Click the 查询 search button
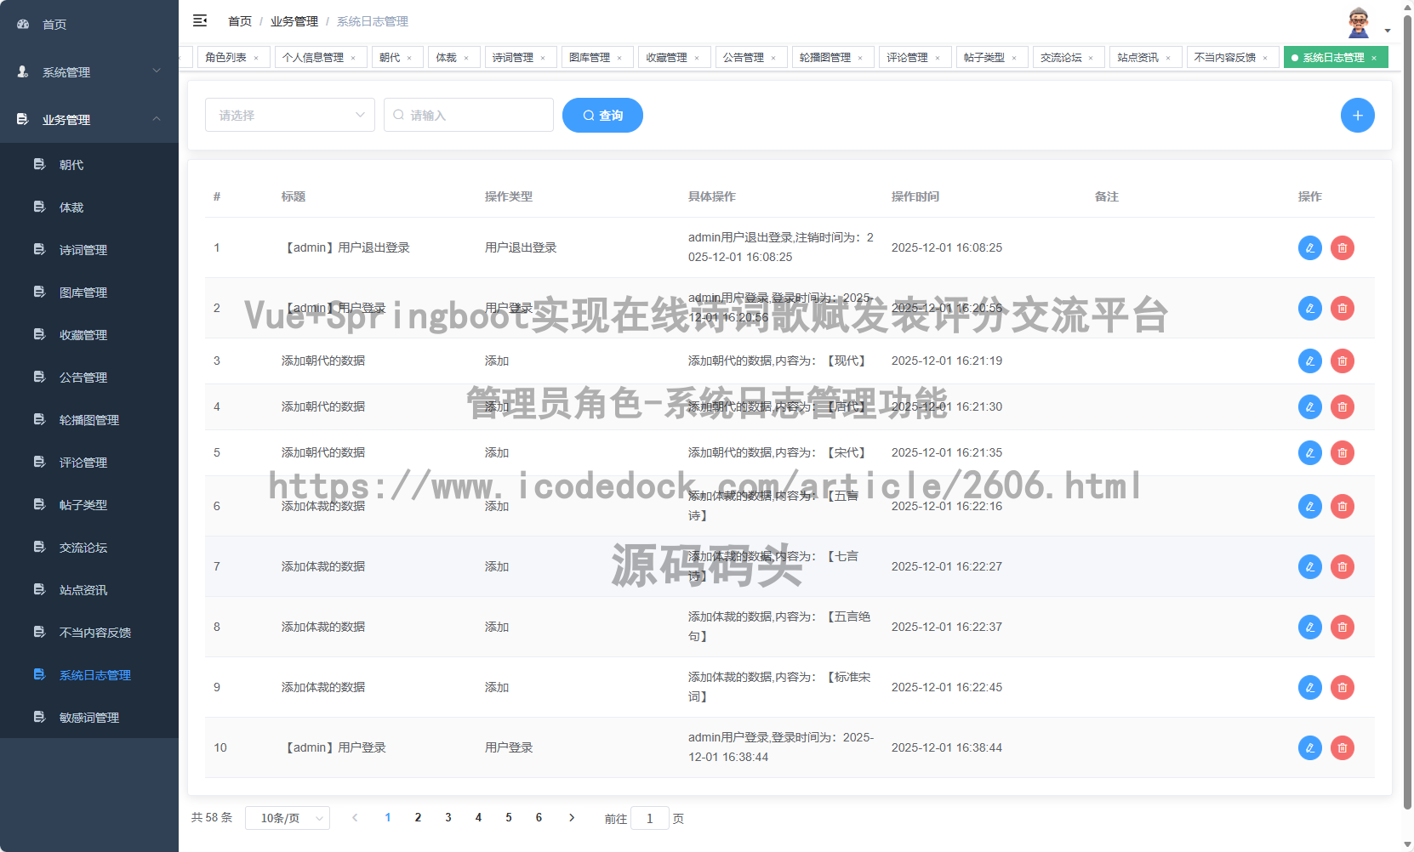The width and height of the screenshot is (1414, 852). (602, 115)
